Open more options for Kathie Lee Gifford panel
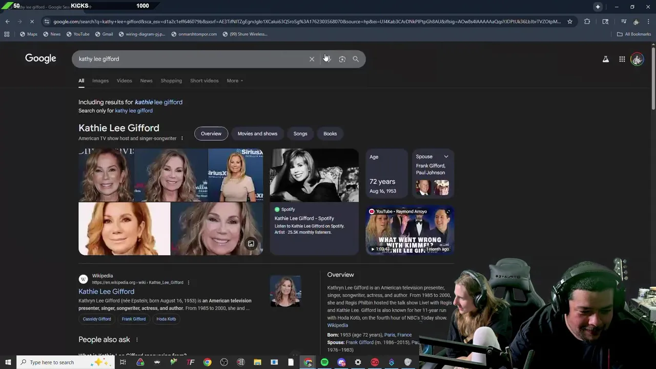The height and width of the screenshot is (369, 656). pos(181,138)
